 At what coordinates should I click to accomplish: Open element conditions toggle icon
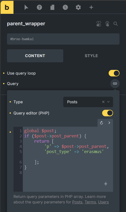pos(99,24)
